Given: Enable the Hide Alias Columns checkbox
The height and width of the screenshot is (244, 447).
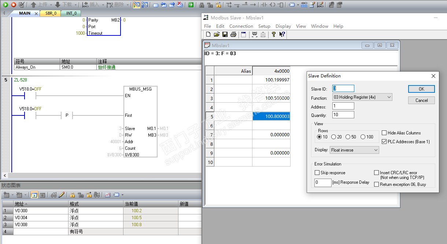Looking at the screenshot, I should coord(384,133).
